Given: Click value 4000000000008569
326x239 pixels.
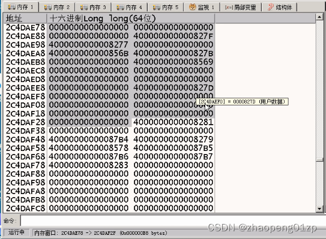Looking at the screenshot, I should point(174,62).
